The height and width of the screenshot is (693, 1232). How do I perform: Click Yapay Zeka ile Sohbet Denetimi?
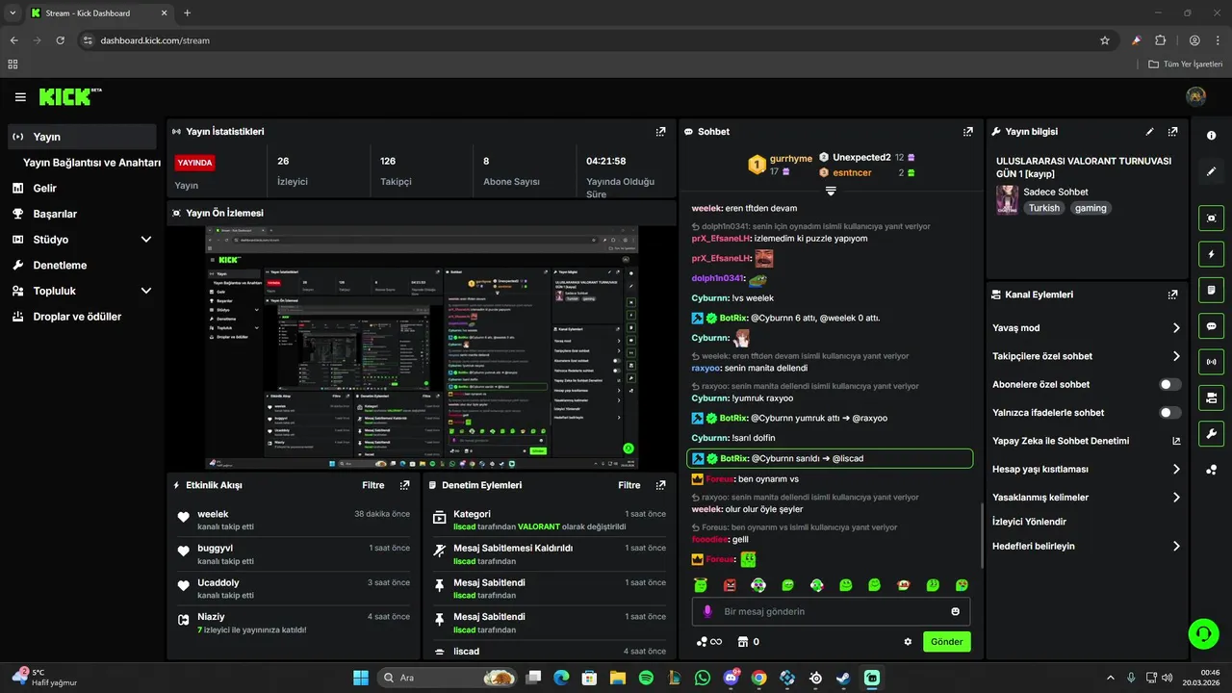click(1061, 441)
